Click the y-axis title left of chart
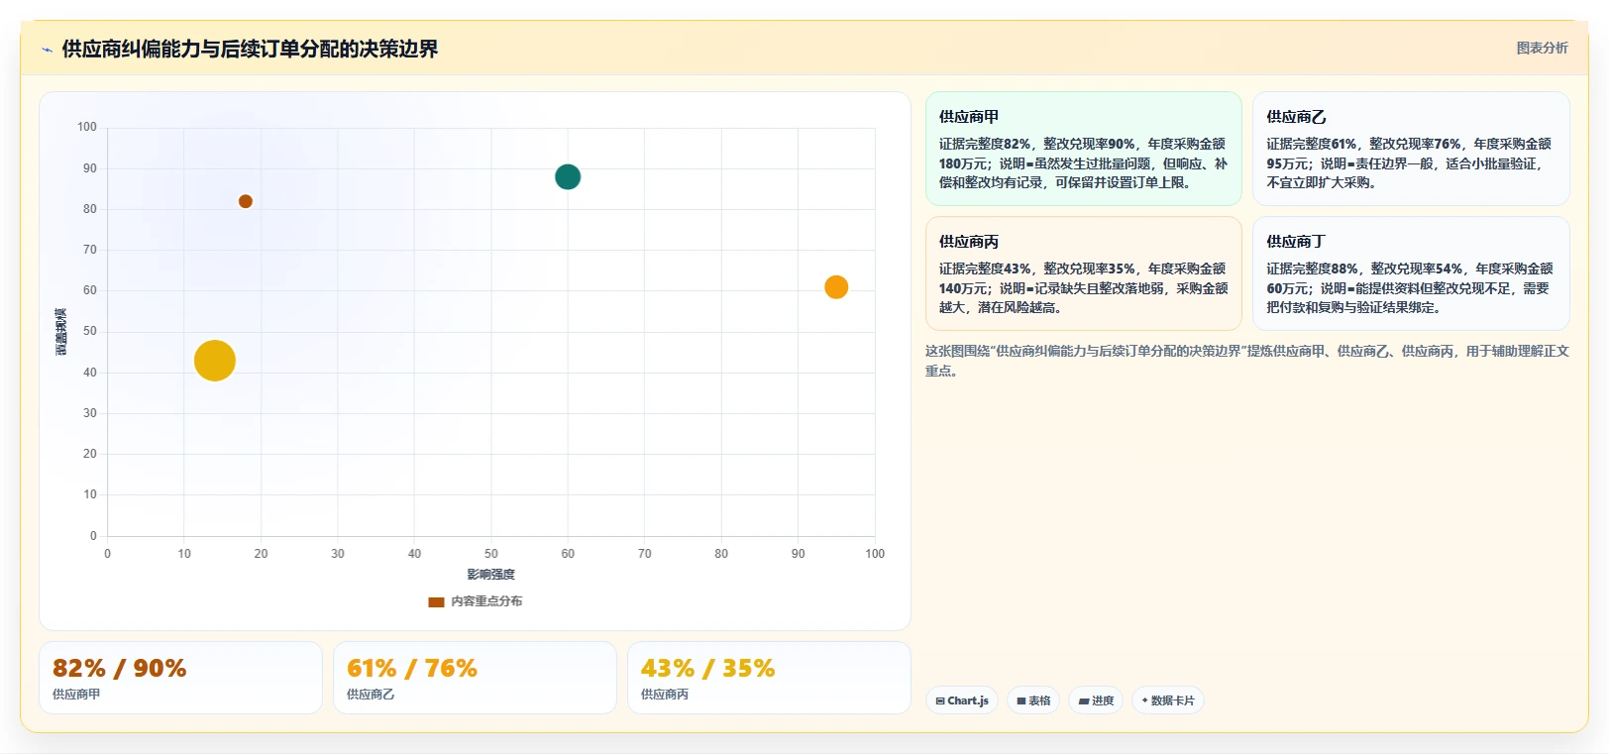The width and height of the screenshot is (1609, 754). [61, 332]
